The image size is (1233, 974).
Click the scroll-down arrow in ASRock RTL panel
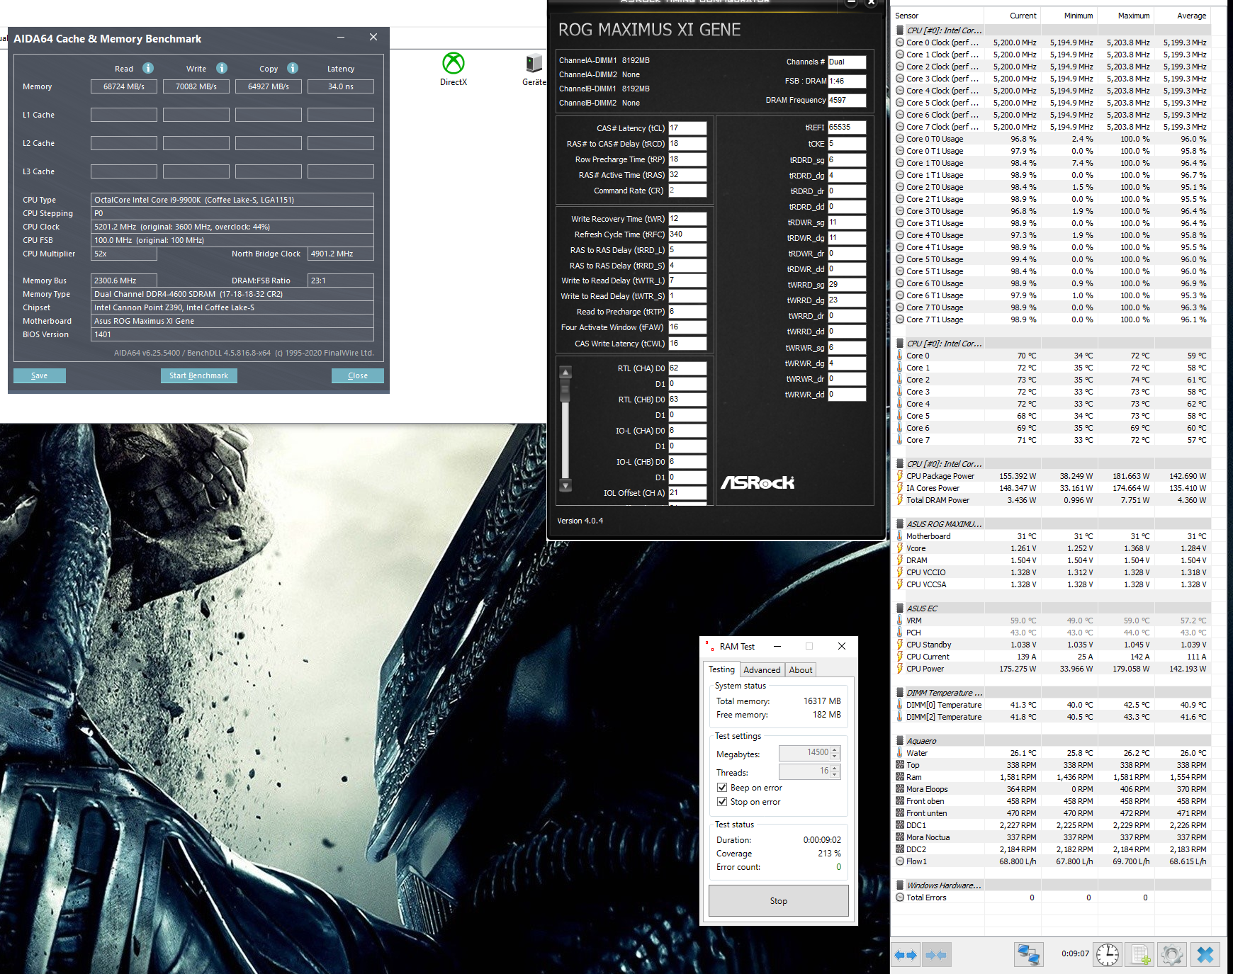coord(565,485)
